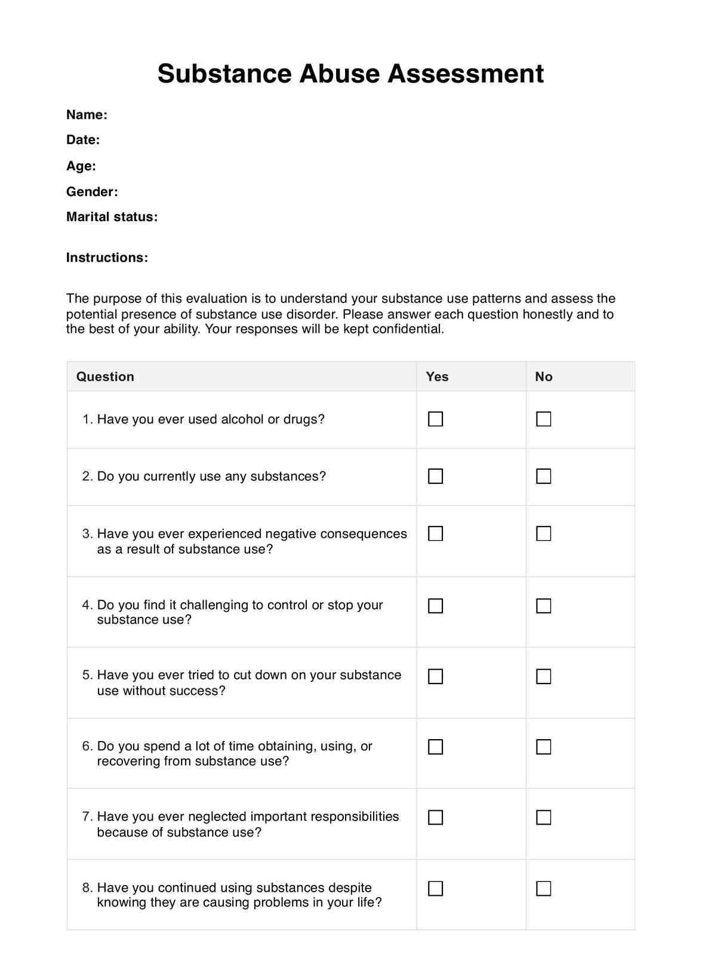Viewport: 702px width, 974px height.
Task: Check No for question 1 alcohol or drugs
Action: [x=543, y=419]
